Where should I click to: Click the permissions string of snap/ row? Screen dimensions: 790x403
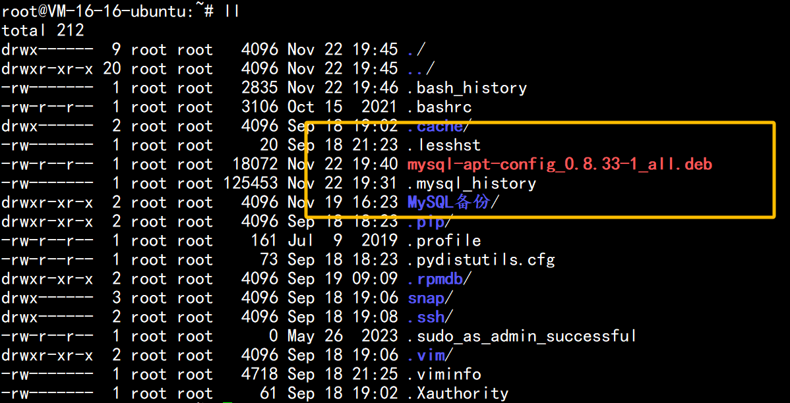[x=47, y=298]
